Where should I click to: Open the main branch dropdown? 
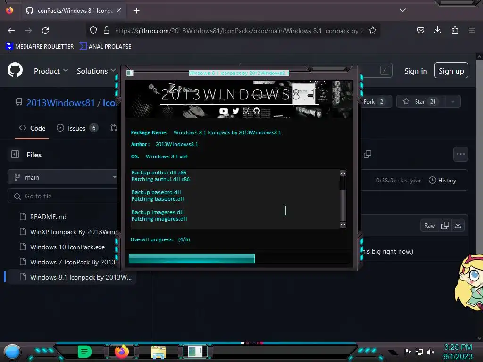pos(63,177)
